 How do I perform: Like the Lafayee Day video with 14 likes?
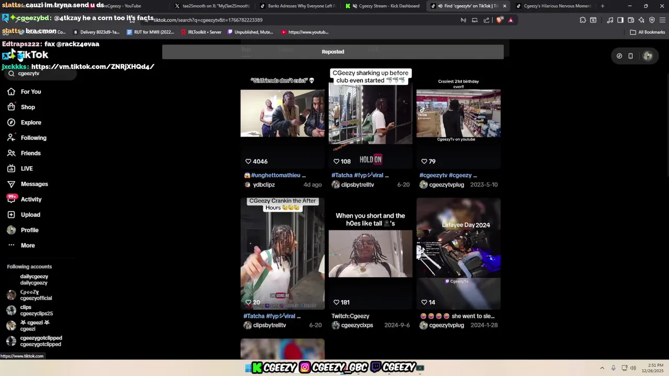424,302
